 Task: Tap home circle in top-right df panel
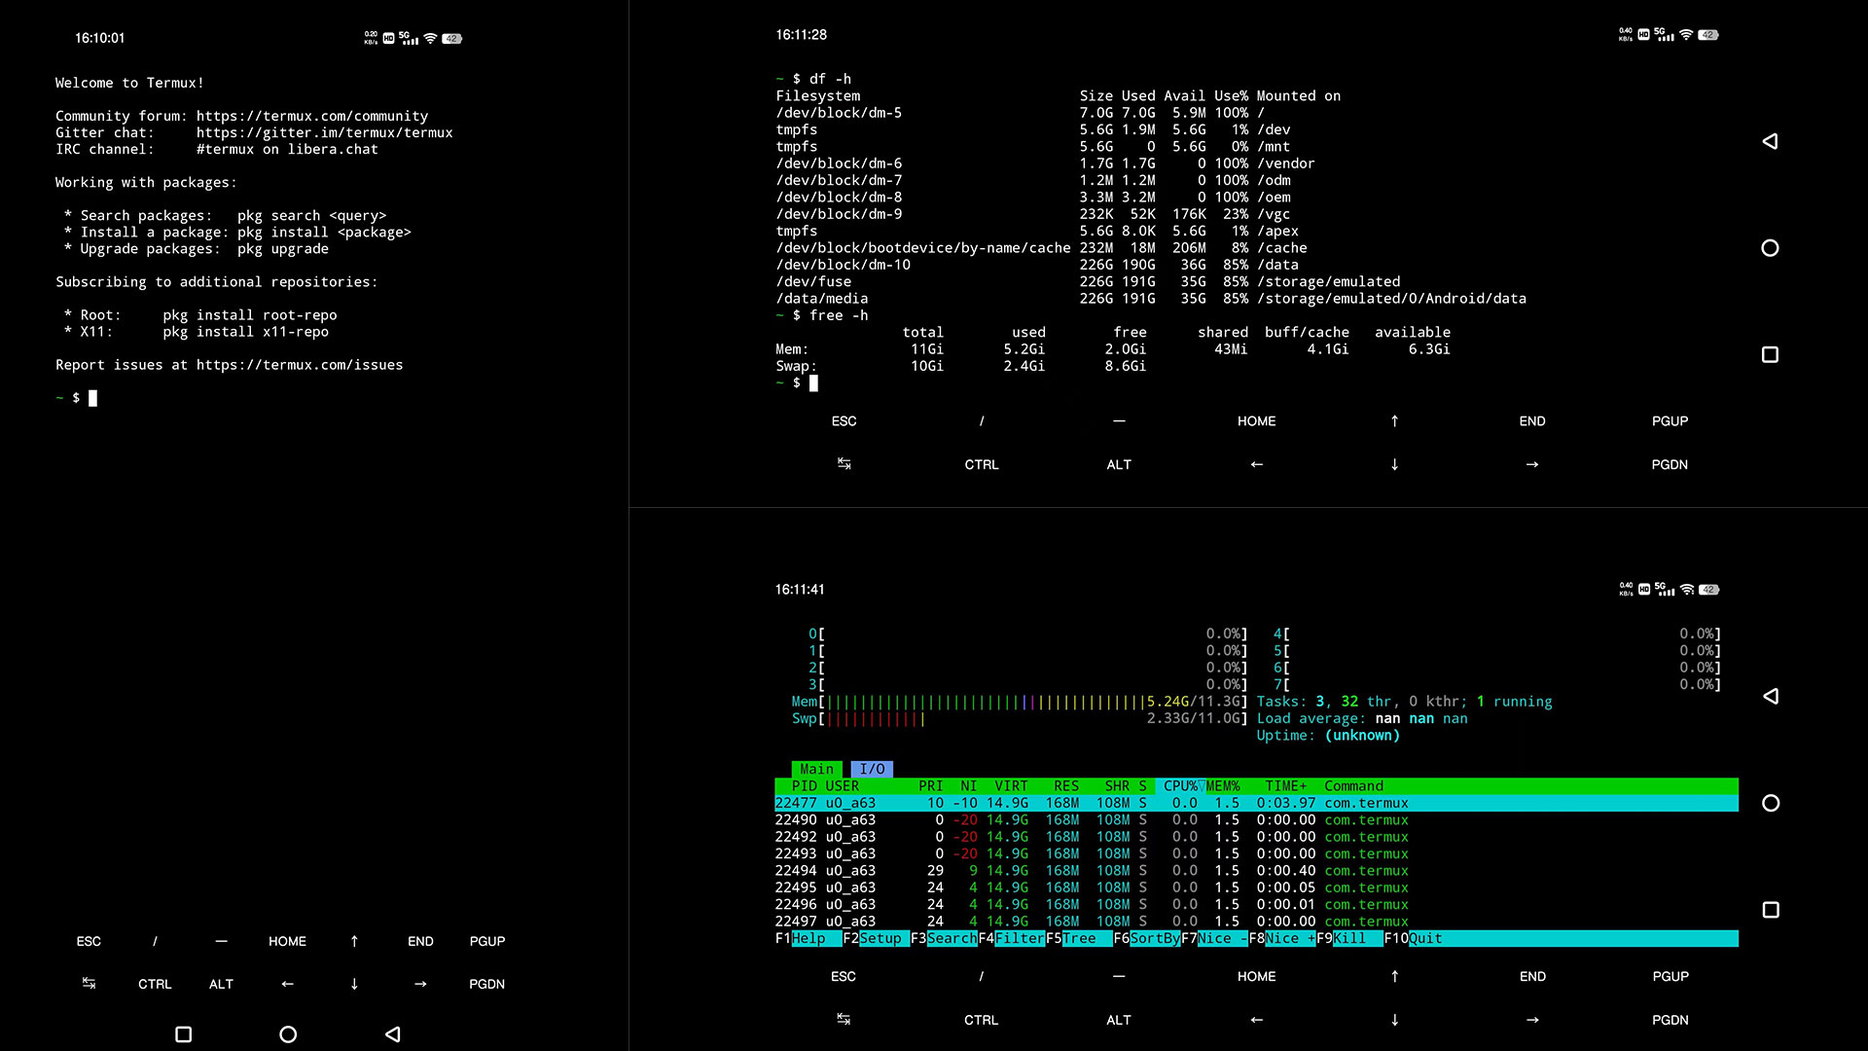pyautogui.click(x=1770, y=248)
